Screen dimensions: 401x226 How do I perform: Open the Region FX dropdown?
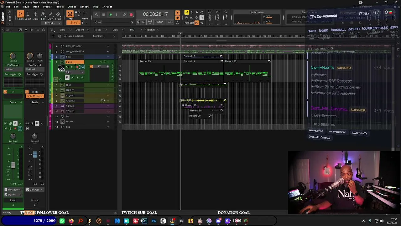pyautogui.click(x=152, y=30)
